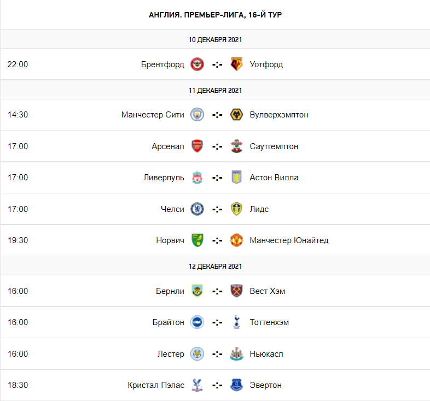
Task: Click the Liverpool club crest
Action: [197, 178]
